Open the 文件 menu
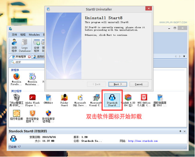 14,35
